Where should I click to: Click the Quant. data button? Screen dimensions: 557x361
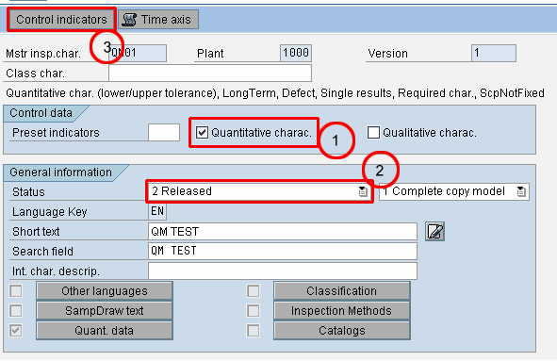click(105, 331)
